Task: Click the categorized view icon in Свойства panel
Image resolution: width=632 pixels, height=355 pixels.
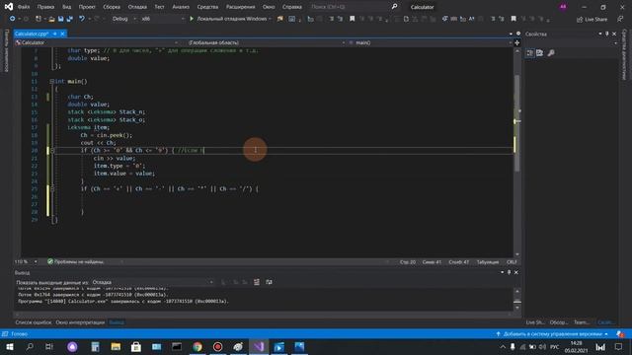Action: [x=529, y=53]
